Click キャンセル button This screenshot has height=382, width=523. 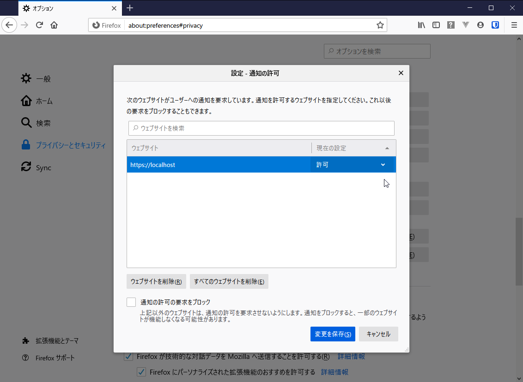[x=378, y=334]
